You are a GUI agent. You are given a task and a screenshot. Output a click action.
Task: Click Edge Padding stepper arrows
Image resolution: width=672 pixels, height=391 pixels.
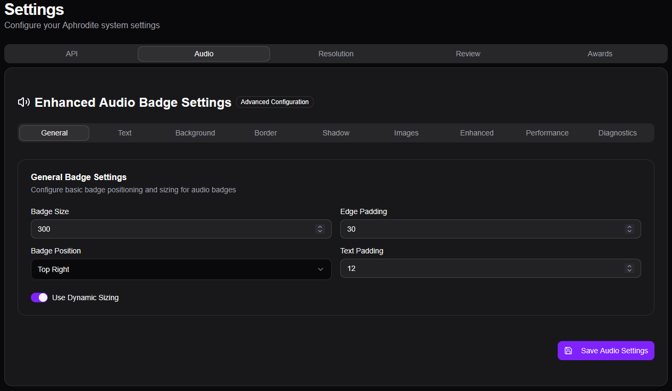(629, 229)
